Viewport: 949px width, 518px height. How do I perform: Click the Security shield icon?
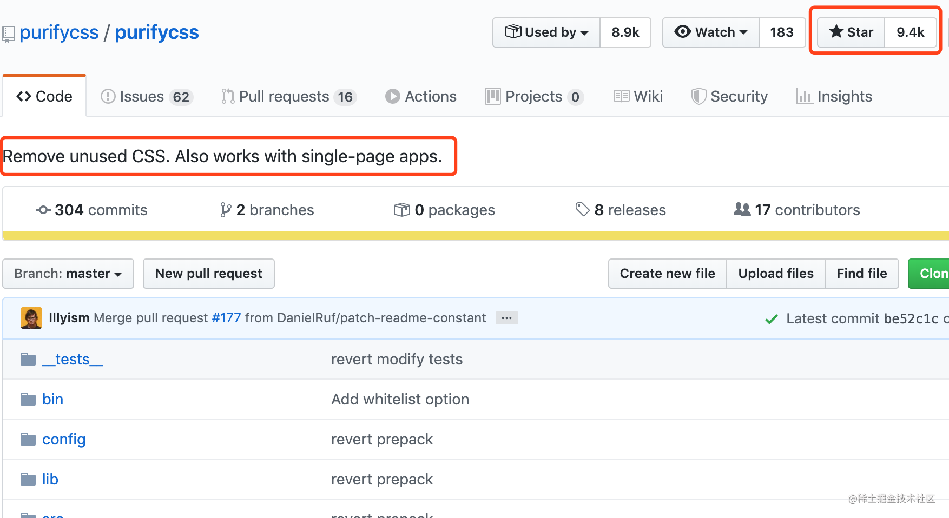click(699, 96)
